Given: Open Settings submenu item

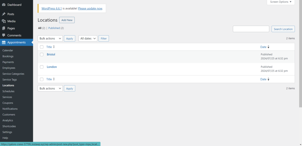Looking at the screenshot, I should pos(7,132).
